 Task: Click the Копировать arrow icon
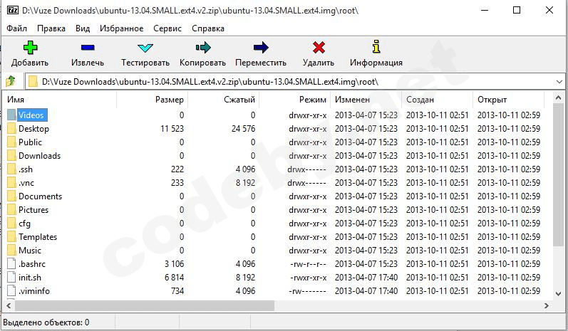point(203,48)
